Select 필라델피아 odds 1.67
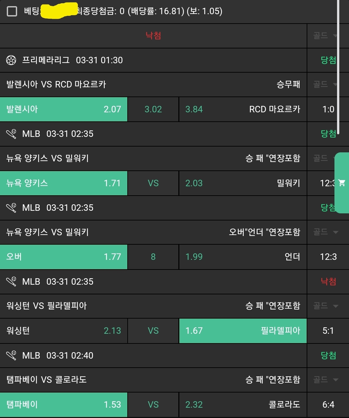This screenshot has height=418, width=349. (243, 331)
